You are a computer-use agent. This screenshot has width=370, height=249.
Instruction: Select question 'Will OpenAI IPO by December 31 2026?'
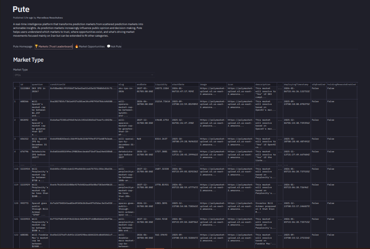(x=39, y=143)
